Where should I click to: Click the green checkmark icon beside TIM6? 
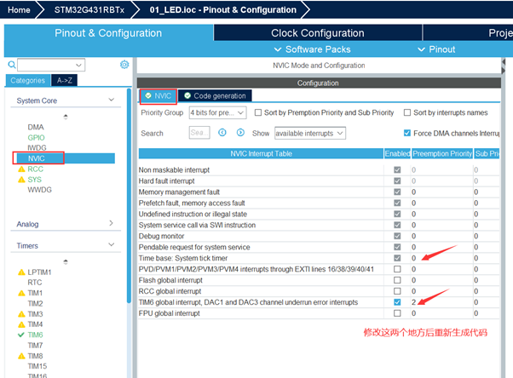[x=21, y=335]
